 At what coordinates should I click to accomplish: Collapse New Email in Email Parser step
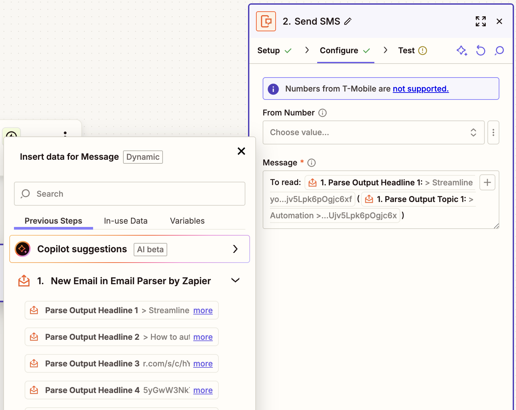point(235,280)
